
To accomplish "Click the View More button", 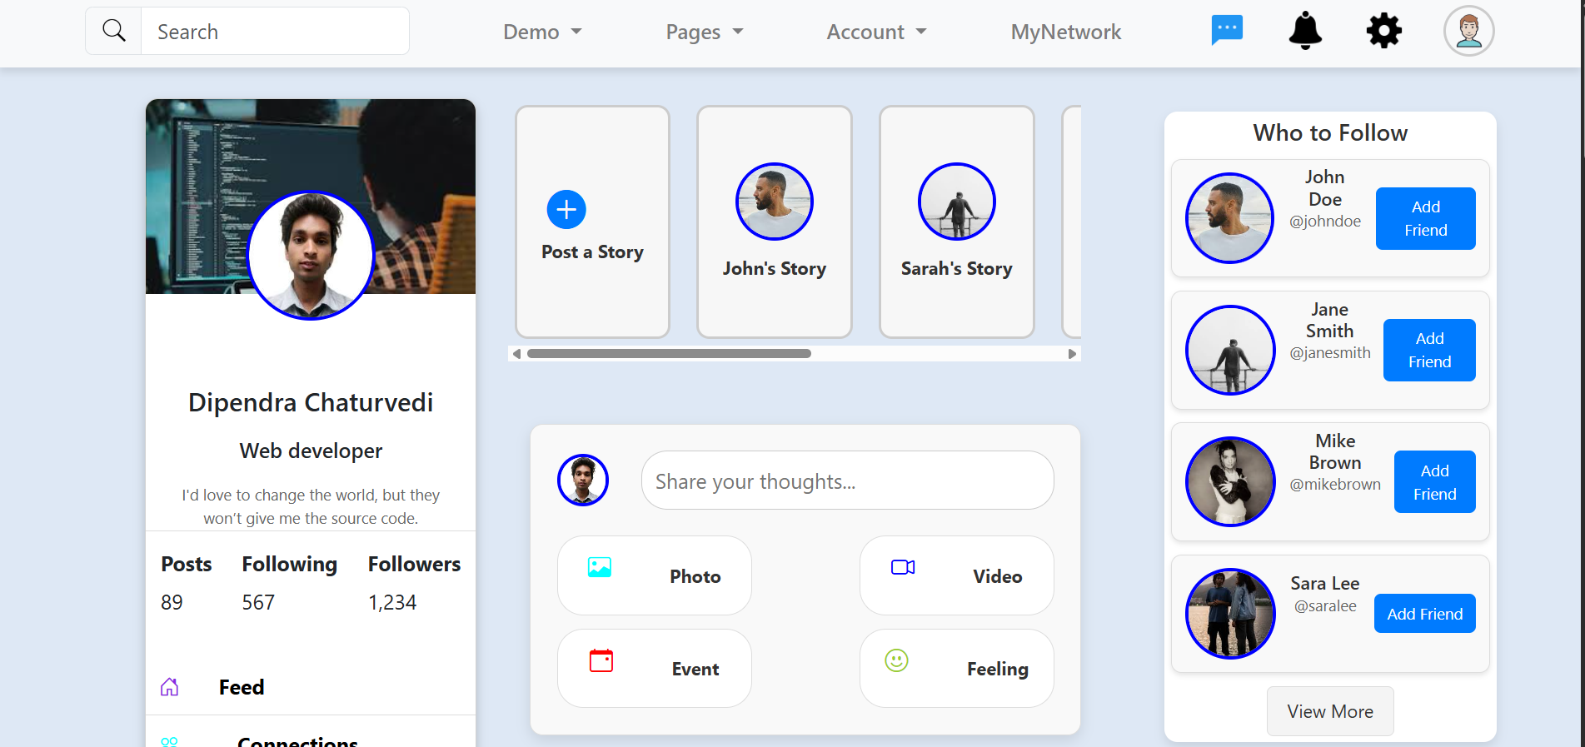I will [1330, 711].
